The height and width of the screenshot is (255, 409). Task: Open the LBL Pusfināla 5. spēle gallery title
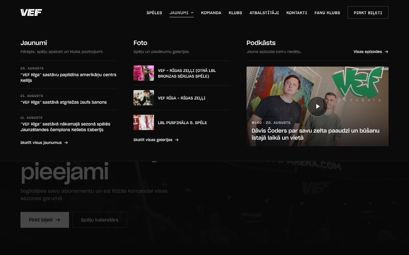(182, 123)
